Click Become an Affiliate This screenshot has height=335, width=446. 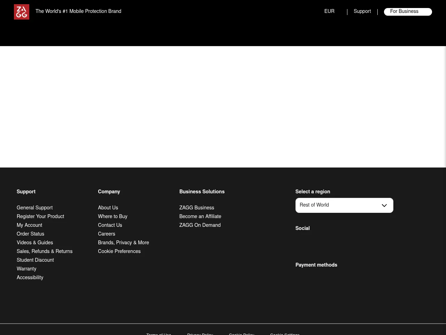coord(200,216)
